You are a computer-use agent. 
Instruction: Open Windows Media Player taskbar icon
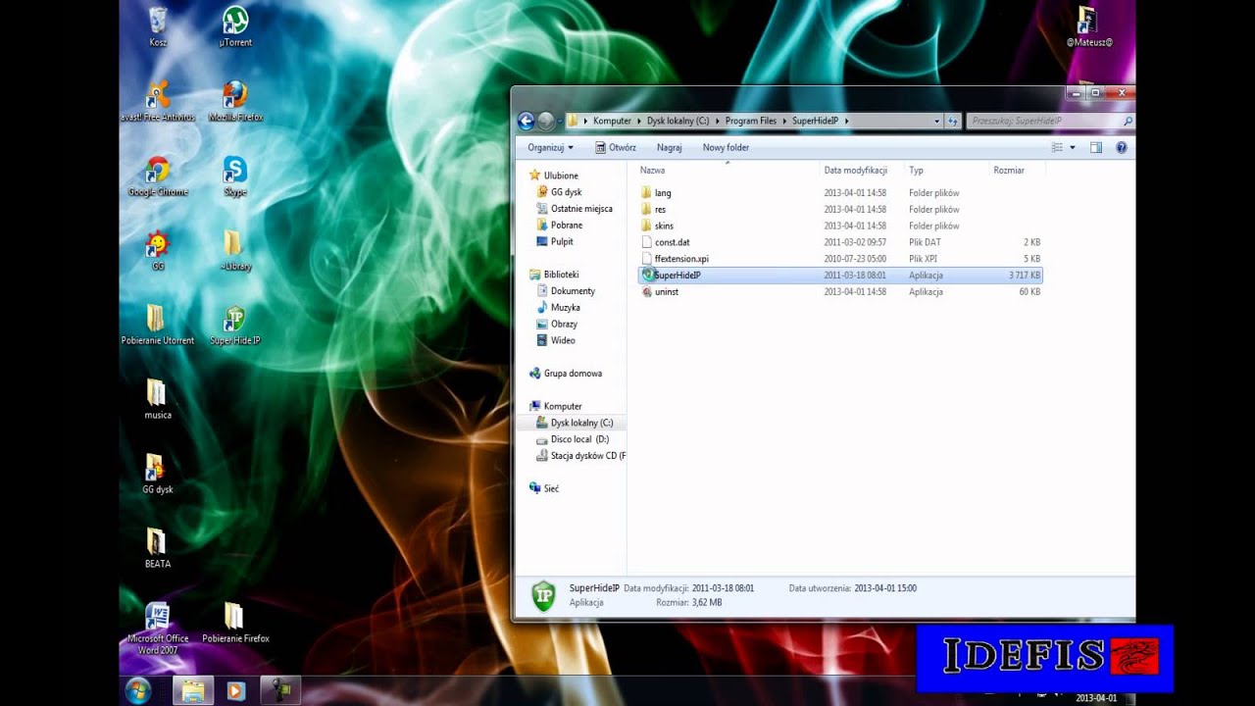(235, 690)
